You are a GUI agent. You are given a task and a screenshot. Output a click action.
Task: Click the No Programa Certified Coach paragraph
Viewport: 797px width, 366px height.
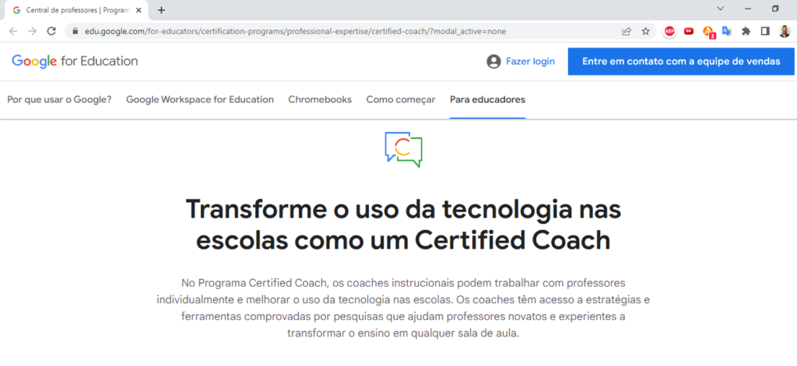(404, 308)
